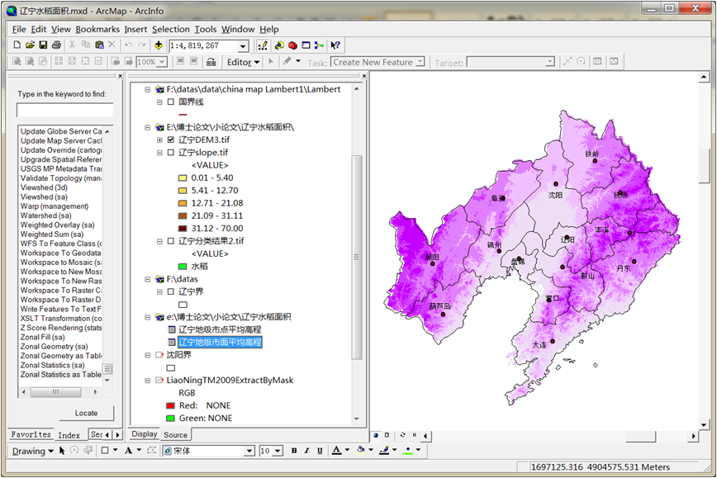Click the Save map document icon
This screenshot has height=478, width=717.
coord(43,45)
